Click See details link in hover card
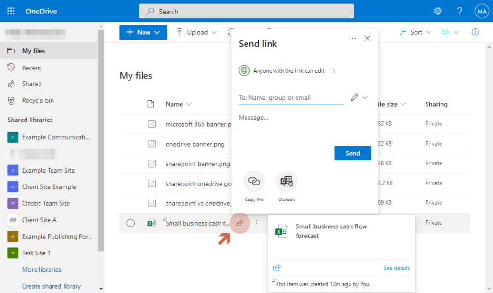 (397, 268)
